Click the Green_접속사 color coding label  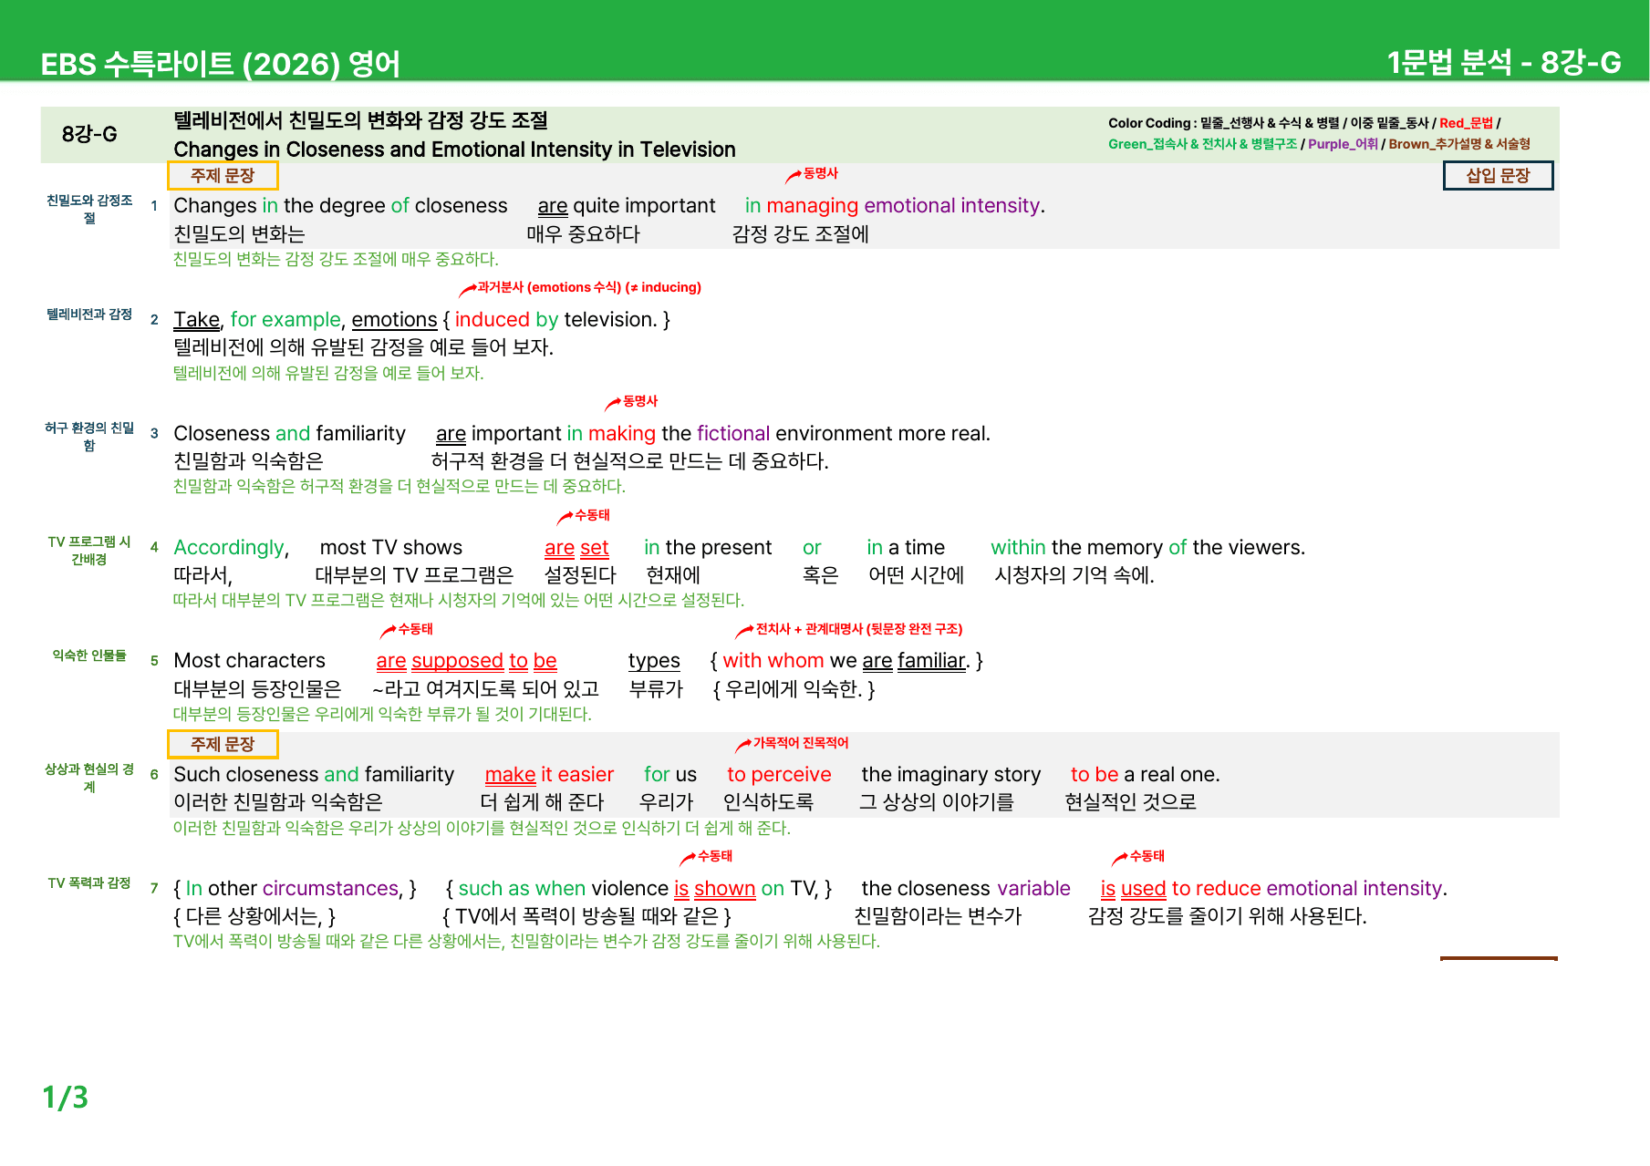click(x=1202, y=144)
